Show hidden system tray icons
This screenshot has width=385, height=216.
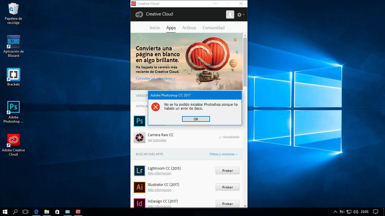335,211
